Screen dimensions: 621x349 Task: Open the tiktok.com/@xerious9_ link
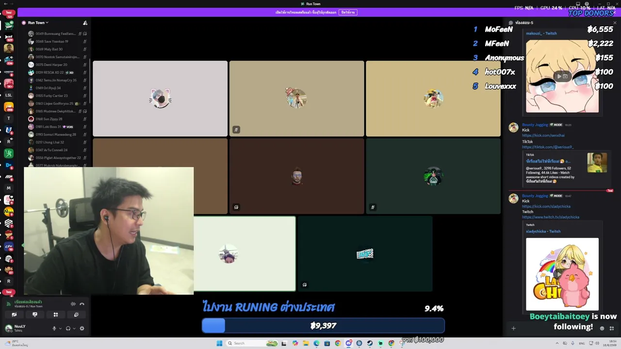tap(548, 147)
